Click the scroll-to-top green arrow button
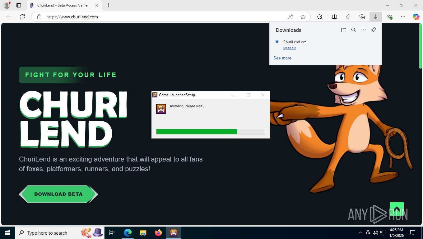This screenshot has height=239, width=423. point(397,209)
